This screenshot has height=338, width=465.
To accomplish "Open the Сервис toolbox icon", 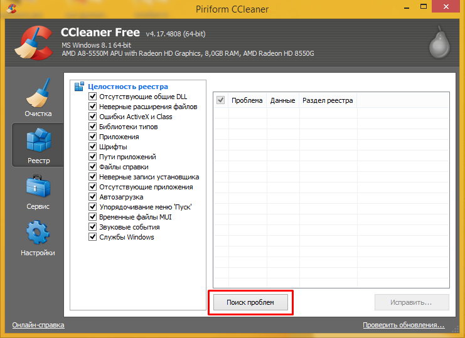I will (38, 187).
